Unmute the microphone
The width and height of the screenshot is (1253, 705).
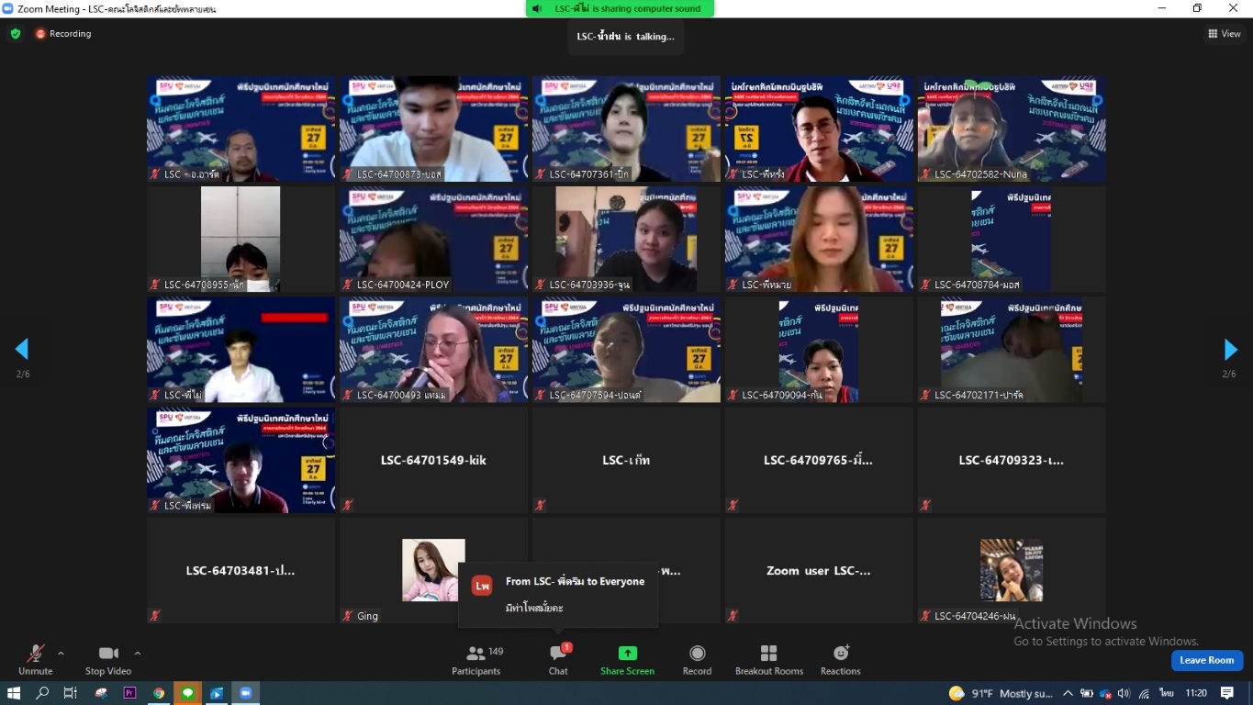(35, 659)
